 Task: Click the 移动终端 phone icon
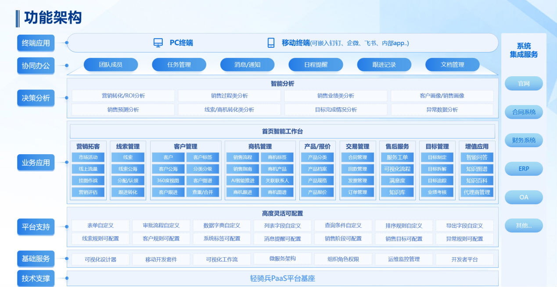(x=271, y=43)
